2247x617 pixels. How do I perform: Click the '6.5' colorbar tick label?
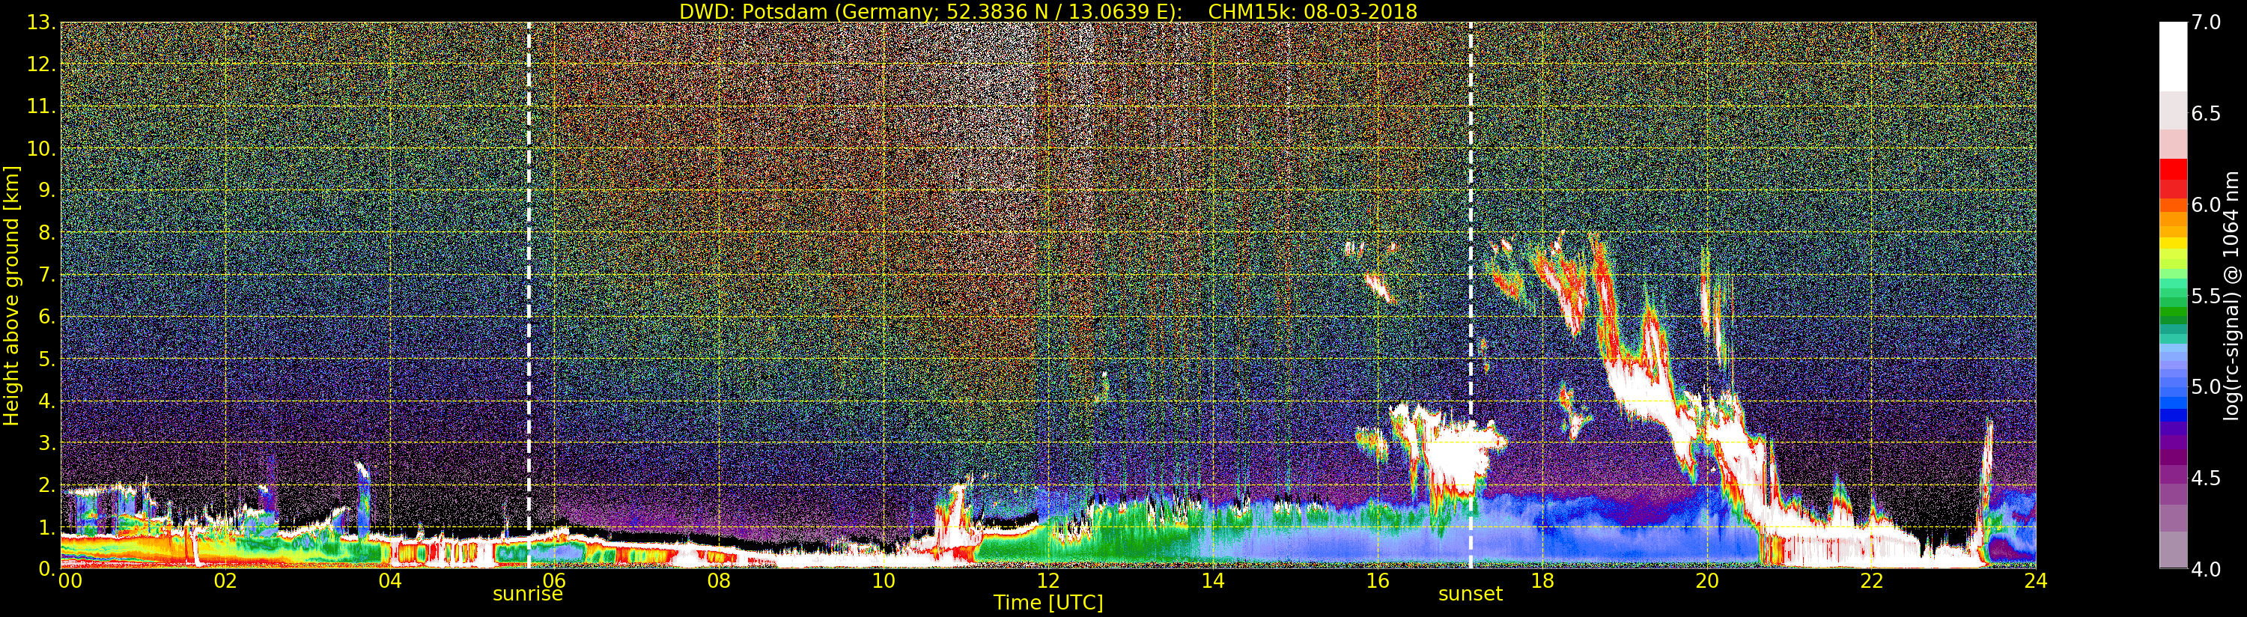pyautogui.click(x=2206, y=114)
